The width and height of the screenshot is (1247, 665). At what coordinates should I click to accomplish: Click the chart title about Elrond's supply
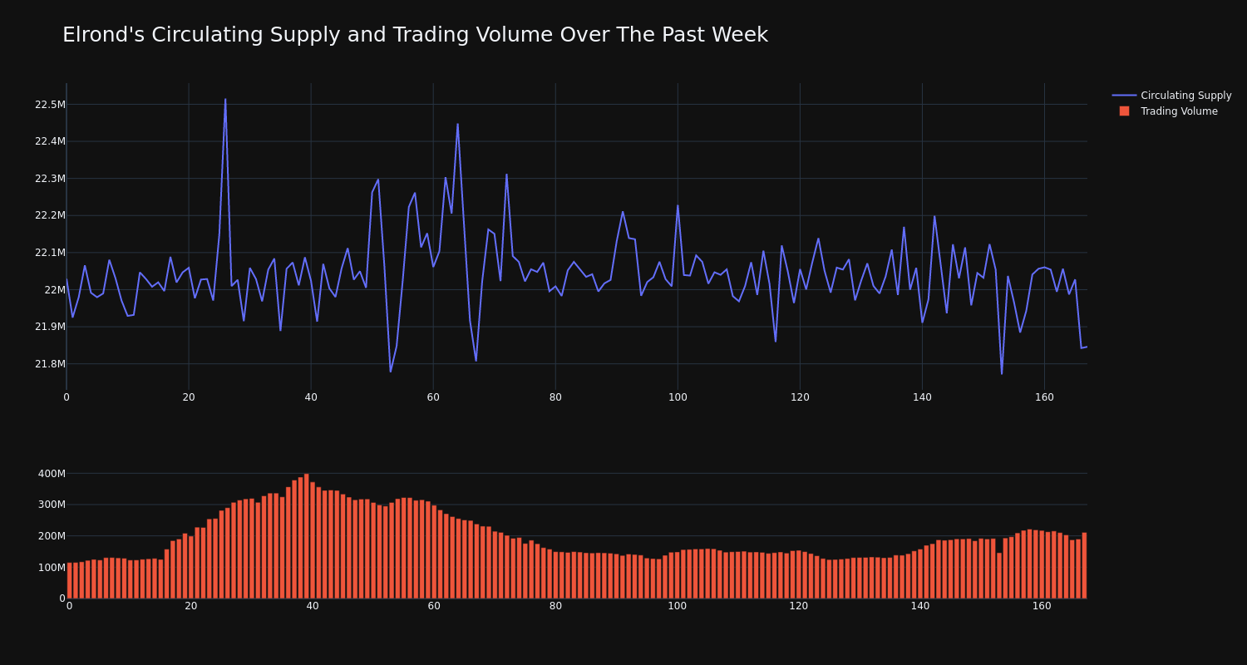tap(415, 35)
